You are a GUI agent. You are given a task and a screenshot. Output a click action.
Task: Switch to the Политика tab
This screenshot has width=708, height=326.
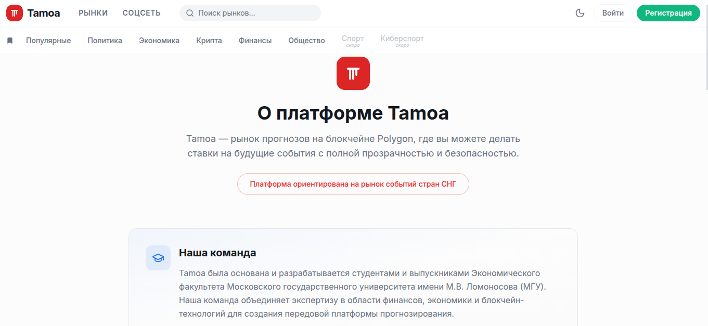click(105, 40)
